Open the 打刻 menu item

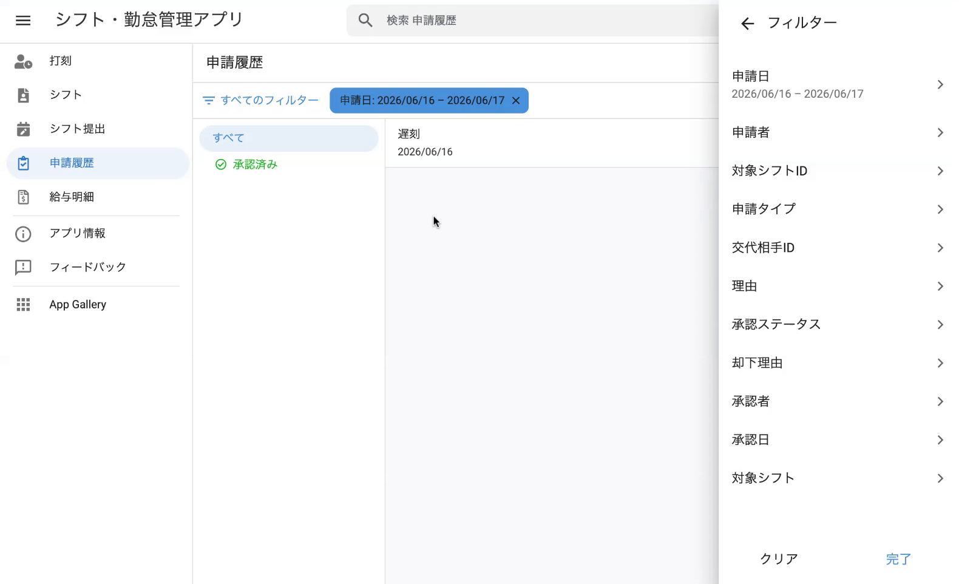coord(97,61)
